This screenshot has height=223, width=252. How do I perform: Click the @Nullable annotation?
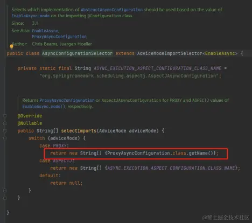(30, 123)
